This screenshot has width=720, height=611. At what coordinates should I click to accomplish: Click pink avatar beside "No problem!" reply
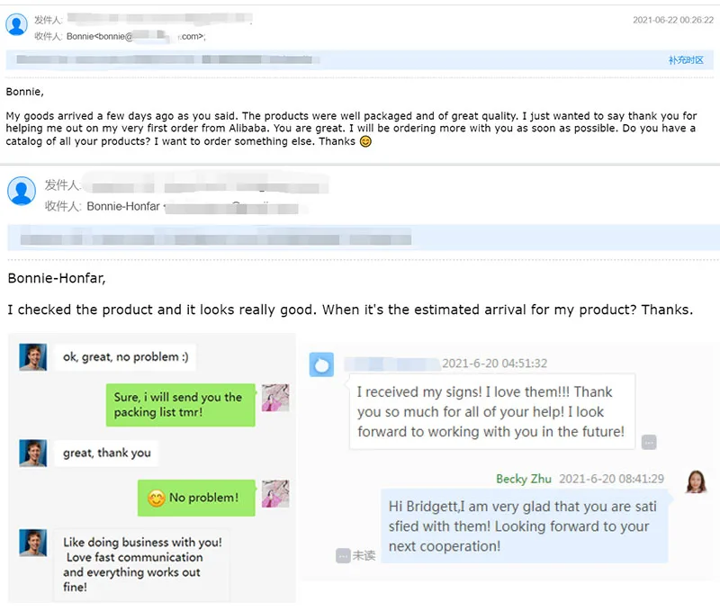275,493
